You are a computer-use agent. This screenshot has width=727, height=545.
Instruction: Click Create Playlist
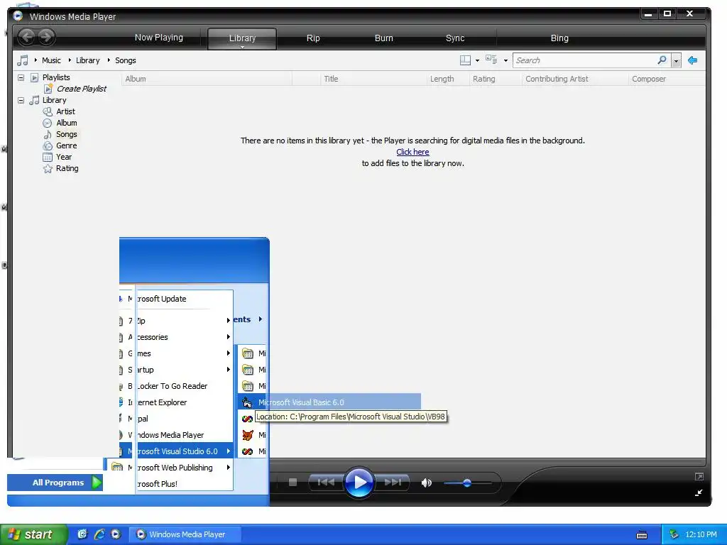[81, 89]
